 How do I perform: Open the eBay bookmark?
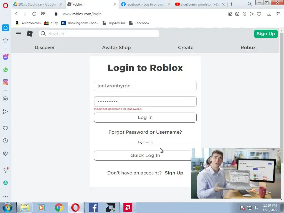click(x=51, y=23)
